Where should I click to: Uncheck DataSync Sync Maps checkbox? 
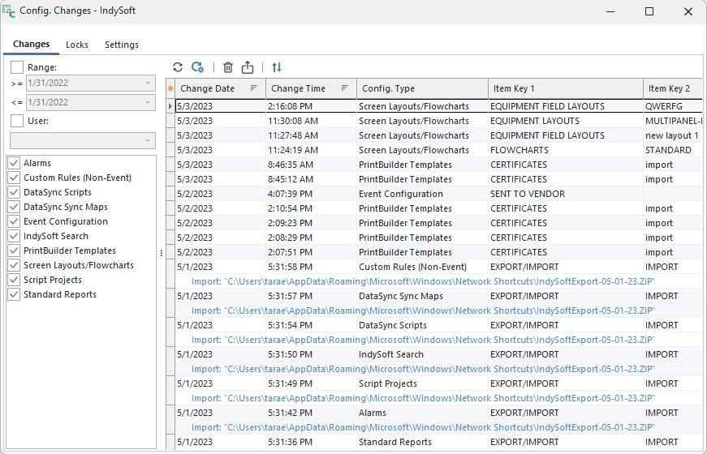click(x=14, y=207)
